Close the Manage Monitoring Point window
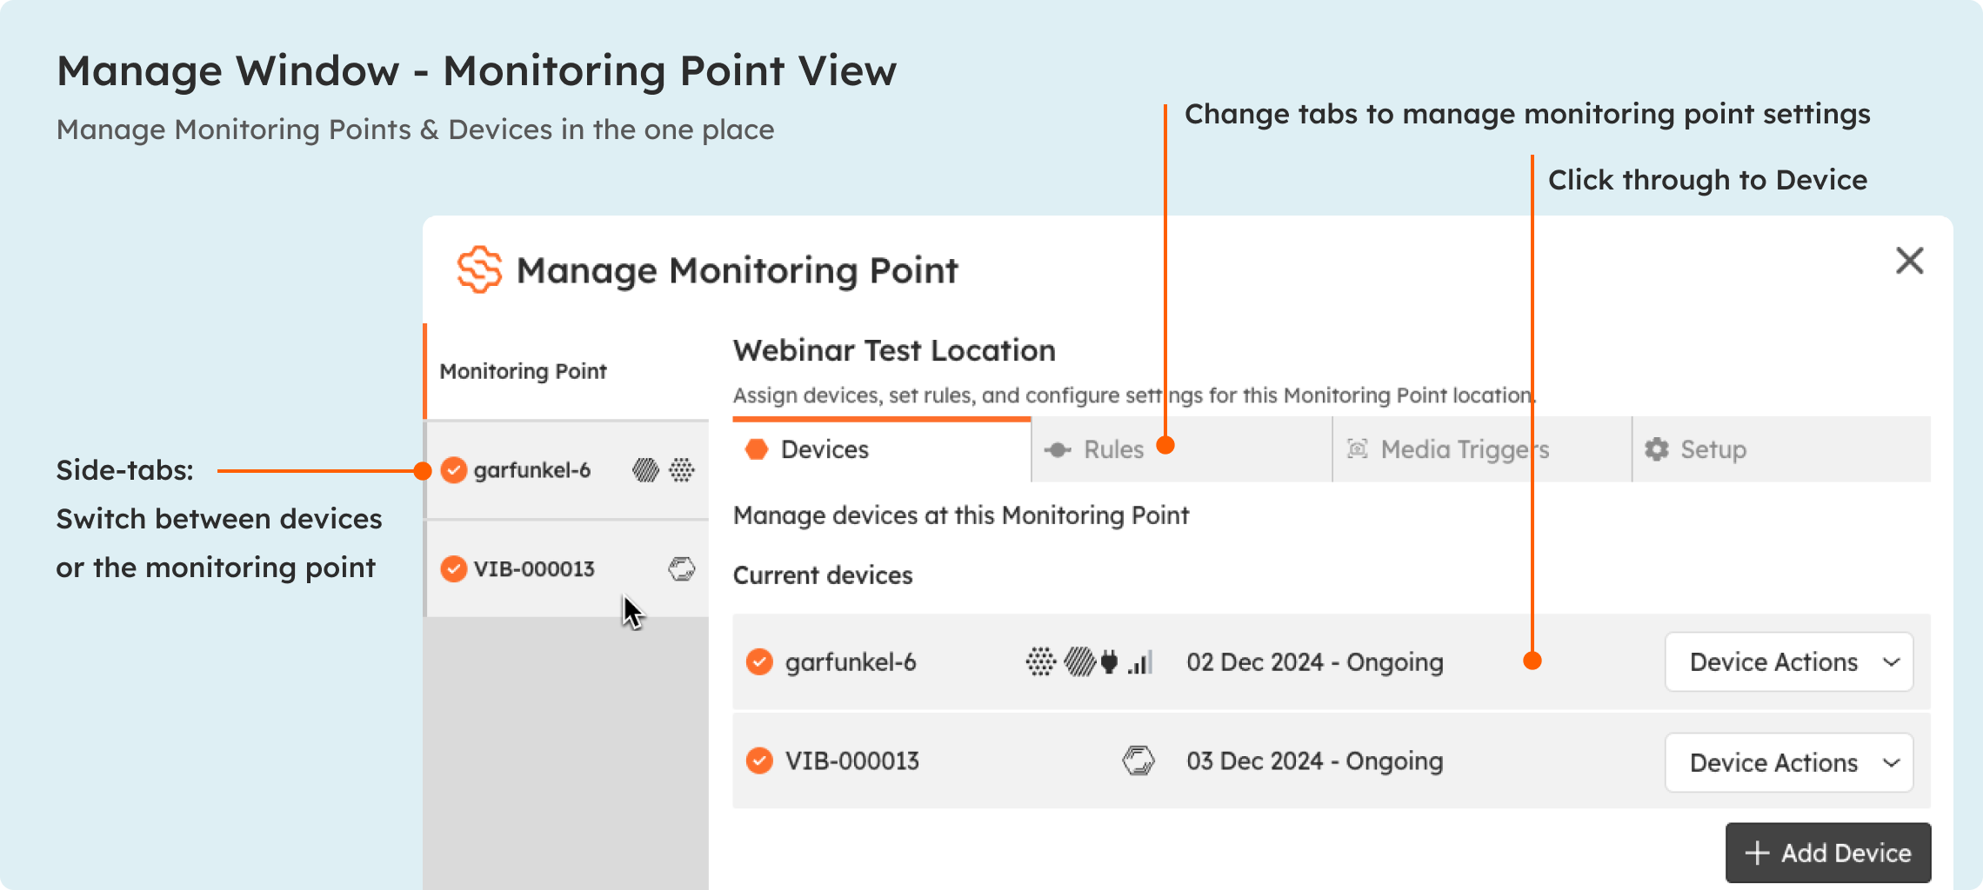 pos(1910,260)
